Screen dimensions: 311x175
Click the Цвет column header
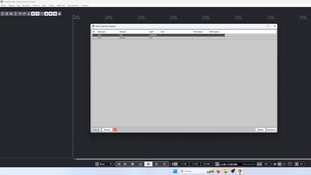[152, 32]
